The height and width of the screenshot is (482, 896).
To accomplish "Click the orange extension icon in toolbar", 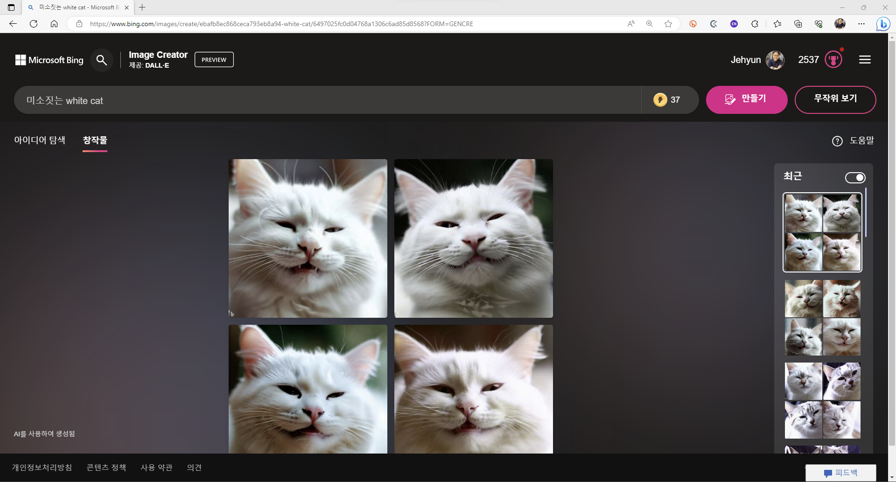I will pos(693,24).
